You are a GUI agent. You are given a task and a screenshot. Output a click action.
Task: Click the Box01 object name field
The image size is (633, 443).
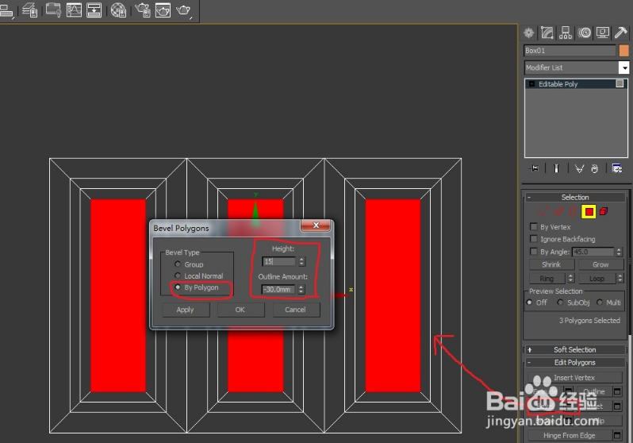pyautogui.click(x=570, y=51)
